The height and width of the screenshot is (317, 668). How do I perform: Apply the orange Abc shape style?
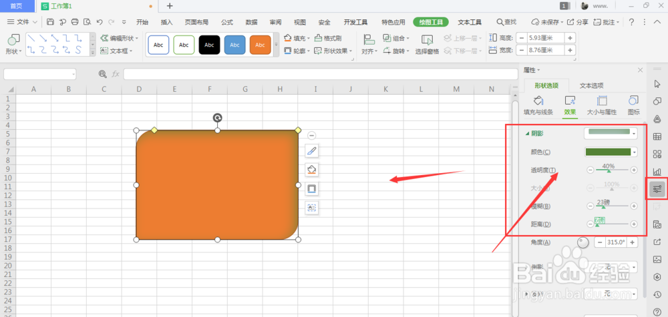261,45
